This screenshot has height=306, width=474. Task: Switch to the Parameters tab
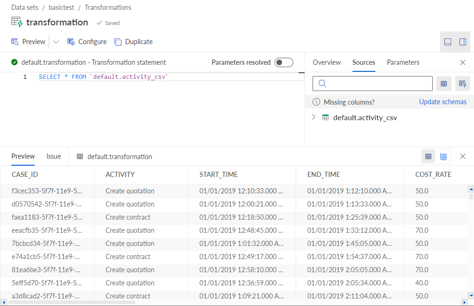point(403,62)
